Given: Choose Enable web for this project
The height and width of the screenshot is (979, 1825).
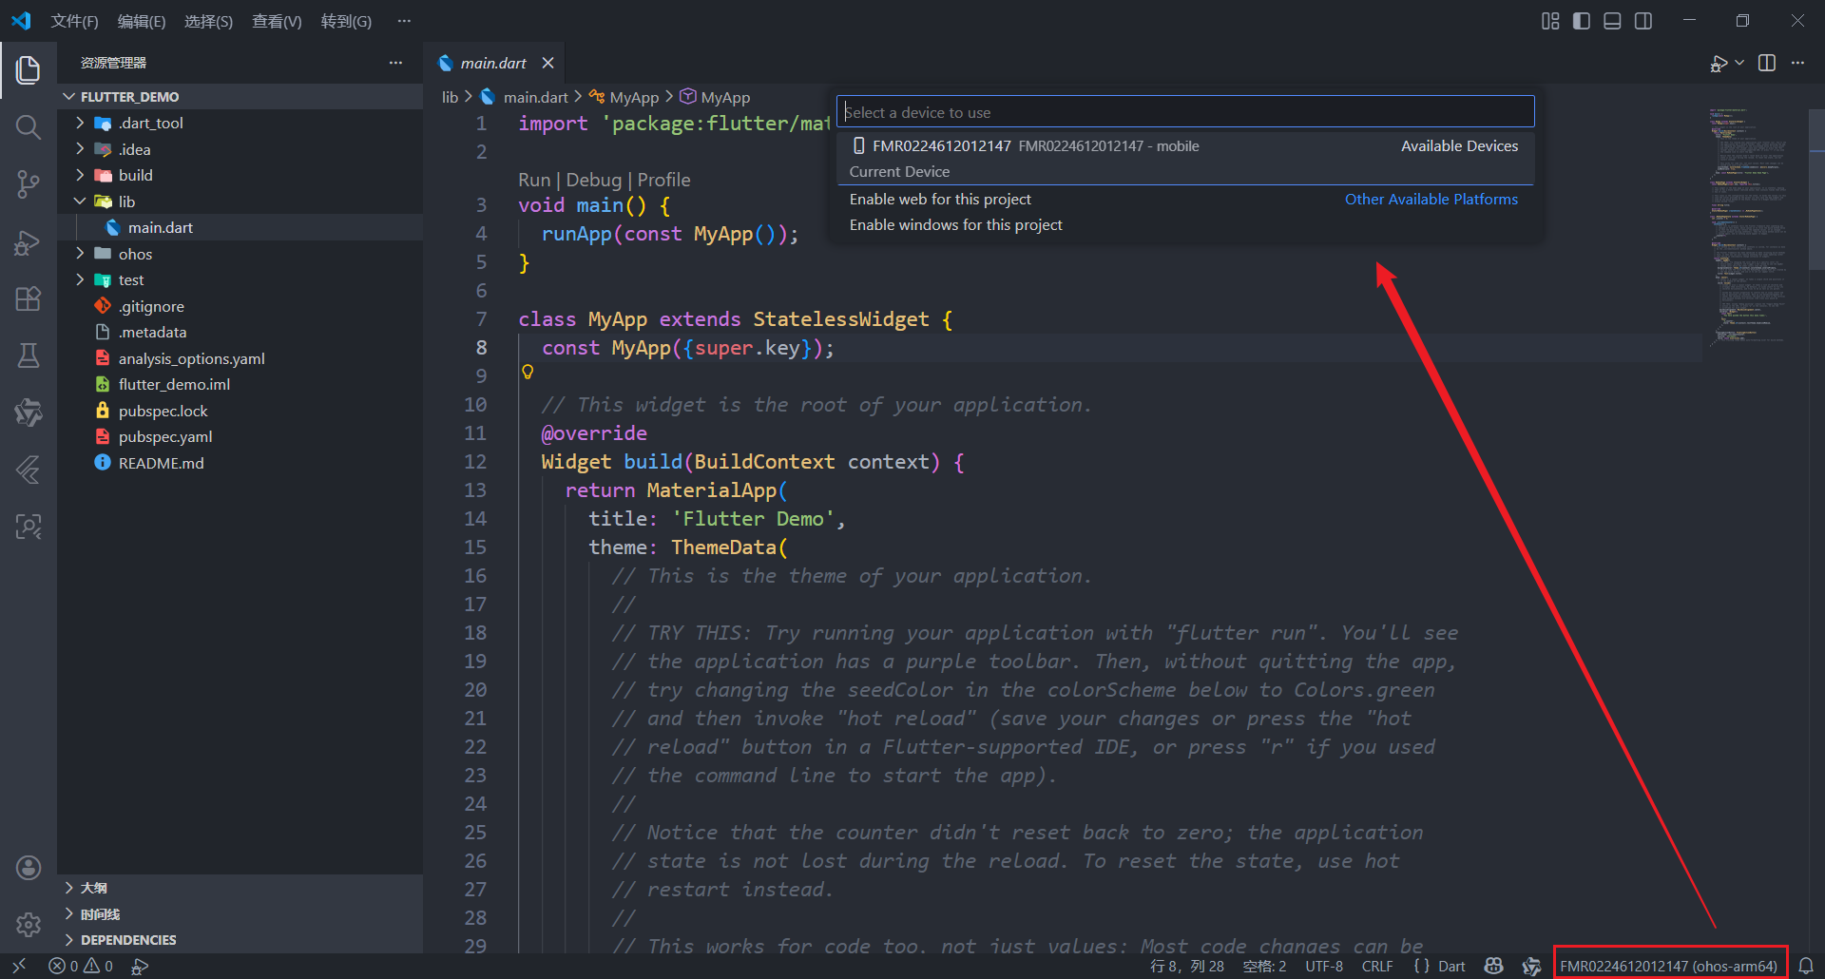Looking at the screenshot, I should [x=1184, y=199].
